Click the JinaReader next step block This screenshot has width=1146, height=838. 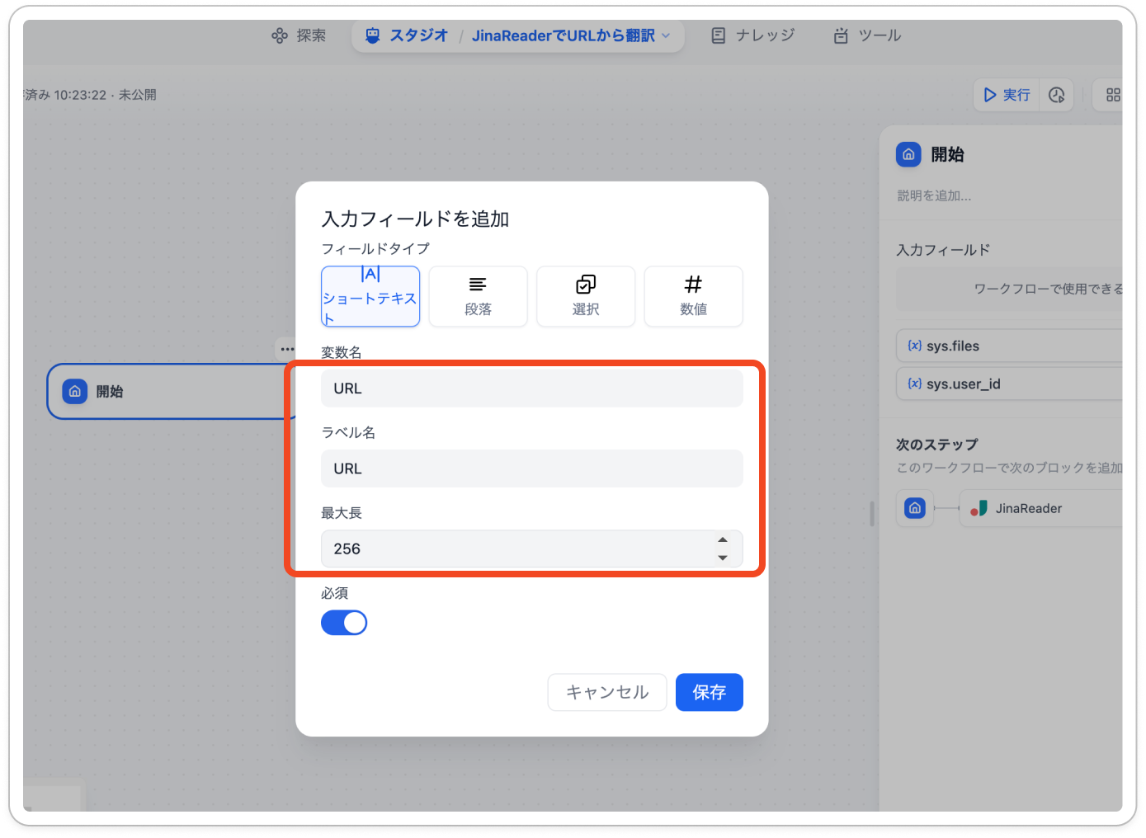(x=1041, y=508)
